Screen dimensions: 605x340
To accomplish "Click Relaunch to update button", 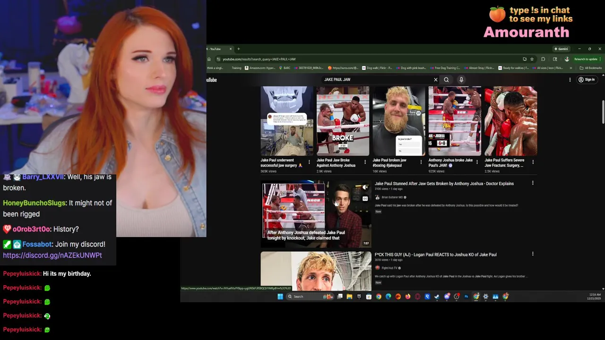I will point(586,59).
